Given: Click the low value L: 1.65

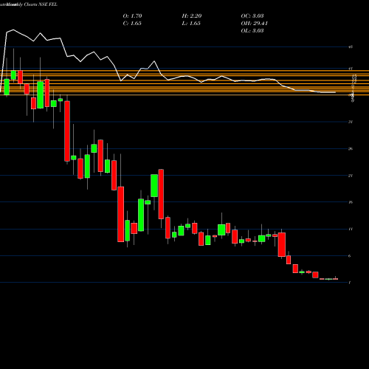Looking at the screenshot, I should pyautogui.click(x=191, y=24).
